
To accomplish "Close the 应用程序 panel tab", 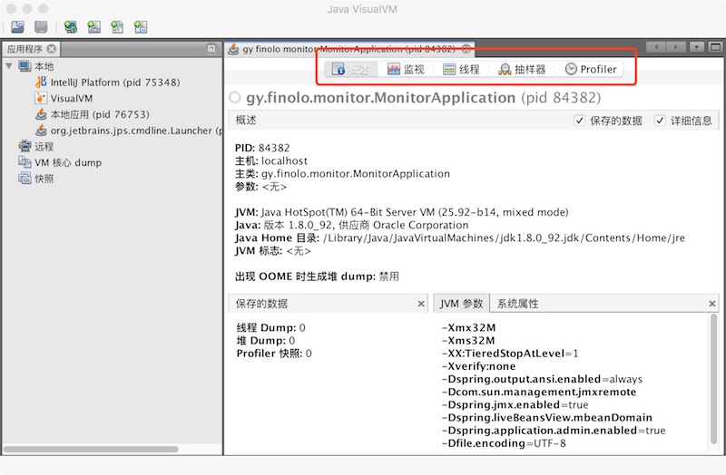I will pyautogui.click(x=52, y=49).
